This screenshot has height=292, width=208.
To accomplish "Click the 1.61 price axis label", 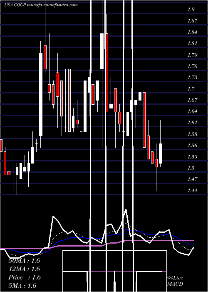I will (192, 123).
